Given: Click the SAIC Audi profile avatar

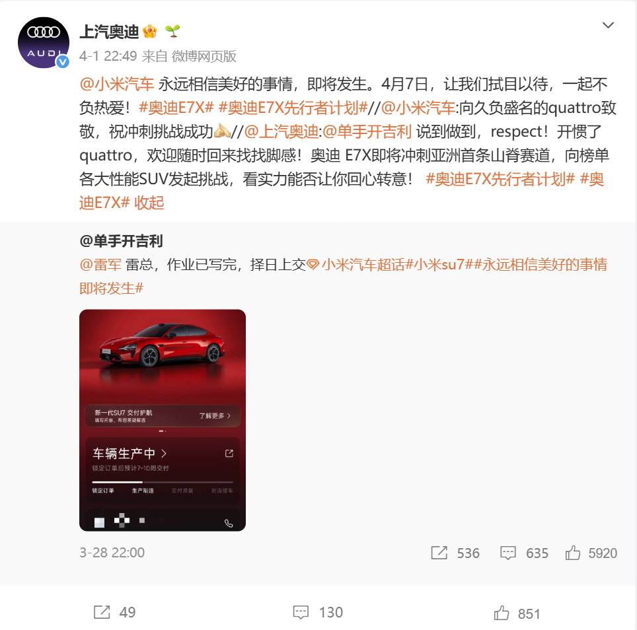Looking at the screenshot, I should (x=44, y=43).
